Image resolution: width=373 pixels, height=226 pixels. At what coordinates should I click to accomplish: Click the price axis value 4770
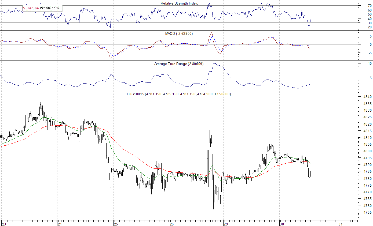(368, 192)
